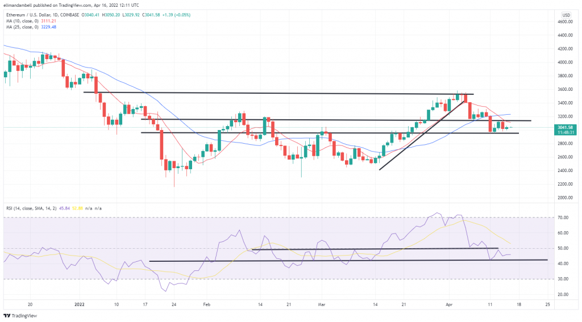Click the 3200.00 price axis label
Image resolution: width=582 pixels, height=322 pixels.
566,116
